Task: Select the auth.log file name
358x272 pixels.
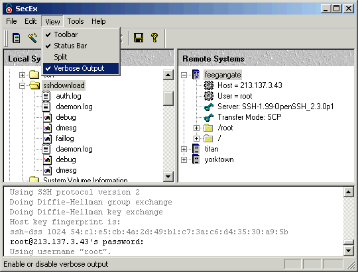Action: 68,96
